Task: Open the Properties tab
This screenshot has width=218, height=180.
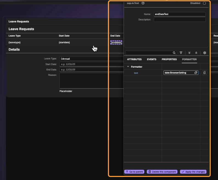Action: (169, 59)
